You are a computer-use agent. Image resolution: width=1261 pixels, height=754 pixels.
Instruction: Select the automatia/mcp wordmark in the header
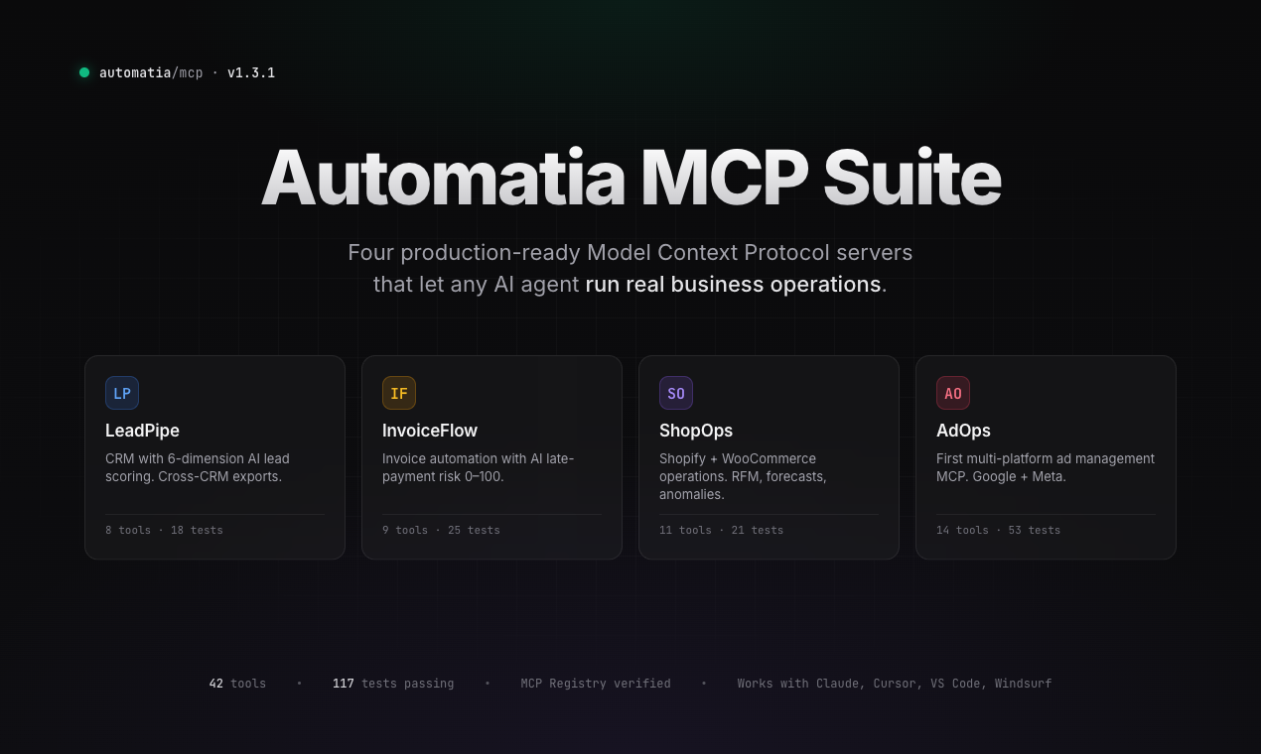(x=150, y=72)
